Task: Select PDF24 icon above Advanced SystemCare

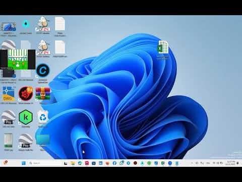Action: 43,48
